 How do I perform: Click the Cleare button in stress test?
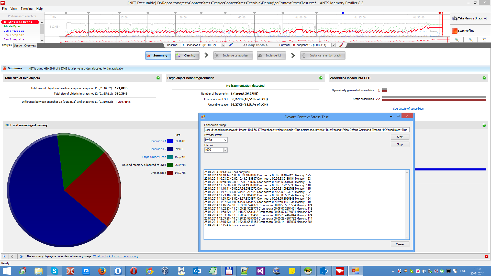click(400, 244)
